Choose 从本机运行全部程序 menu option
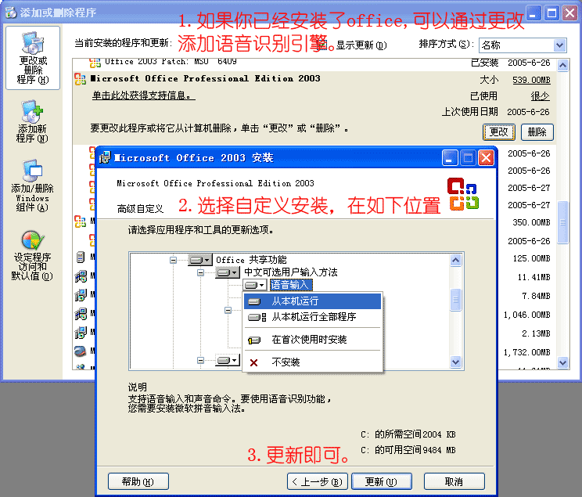This screenshot has width=582, height=497. pos(313,317)
